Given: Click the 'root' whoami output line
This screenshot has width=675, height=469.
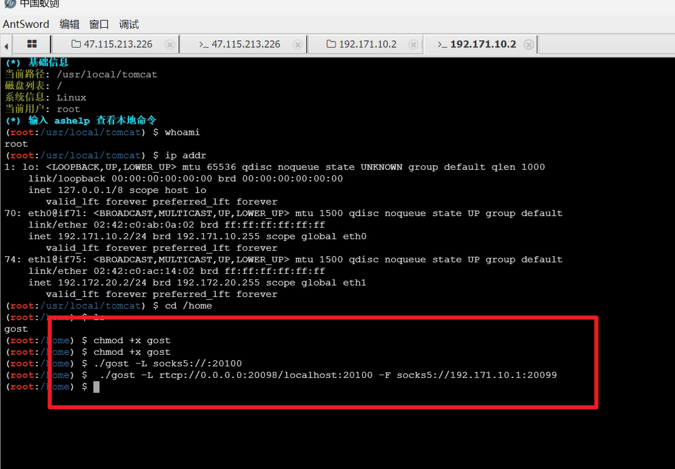Looking at the screenshot, I should [16, 143].
